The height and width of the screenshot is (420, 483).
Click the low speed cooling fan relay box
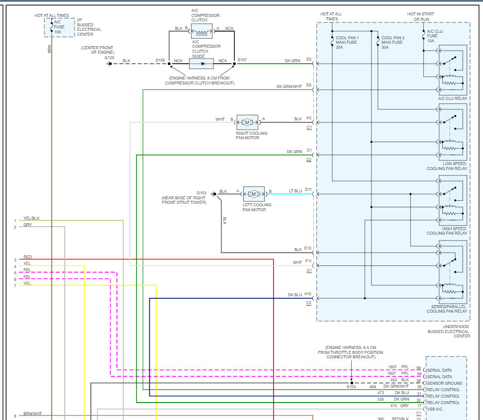click(453, 132)
